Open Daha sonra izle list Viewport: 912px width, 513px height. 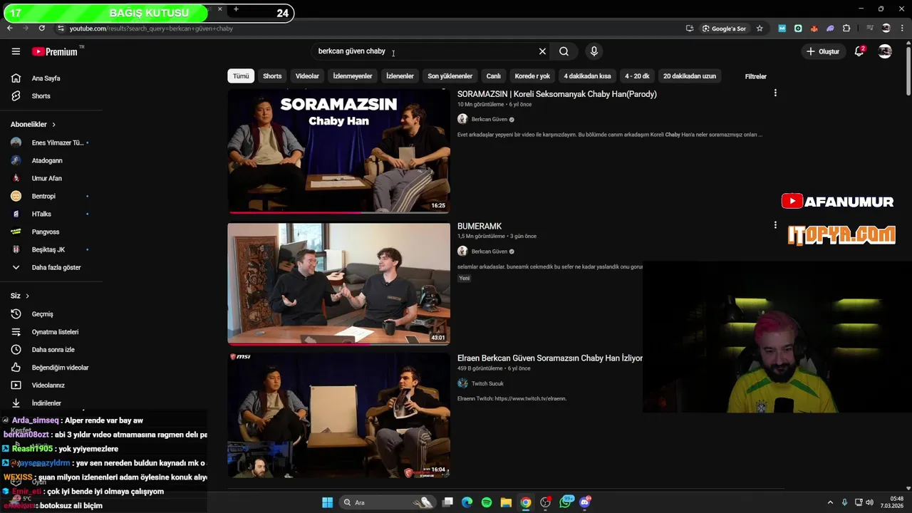53,350
